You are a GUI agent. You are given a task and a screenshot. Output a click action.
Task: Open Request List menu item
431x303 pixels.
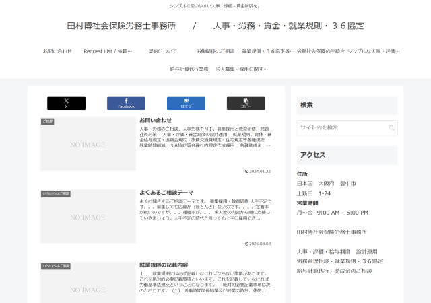[108, 51]
